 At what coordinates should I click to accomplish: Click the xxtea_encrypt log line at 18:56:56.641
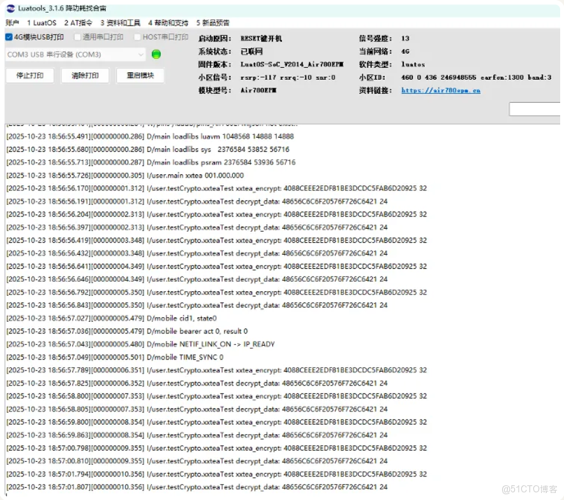click(x=216, y=266)
